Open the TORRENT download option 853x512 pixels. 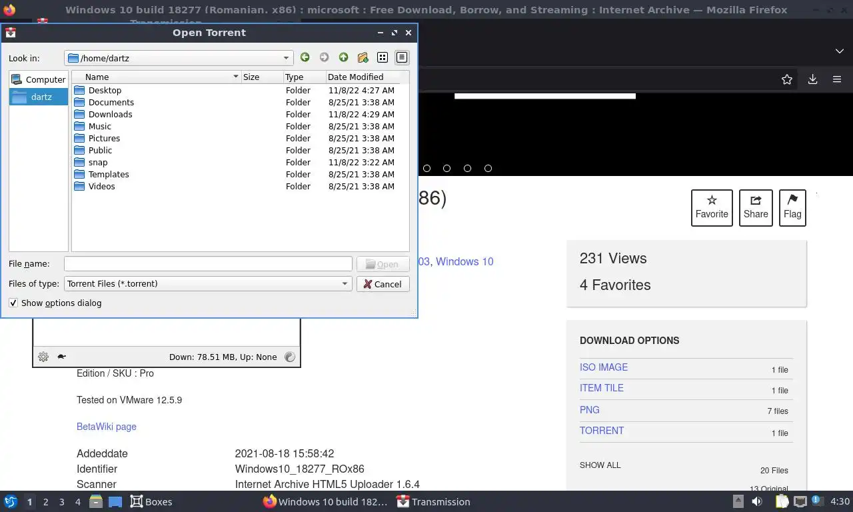click(x=602, y=431)
